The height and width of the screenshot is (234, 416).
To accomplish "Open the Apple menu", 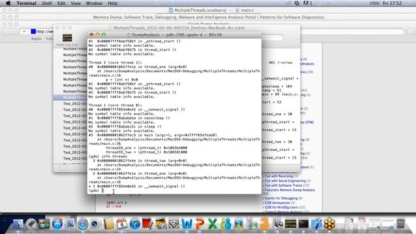I will pyautogui.click(x=8, y=3).
